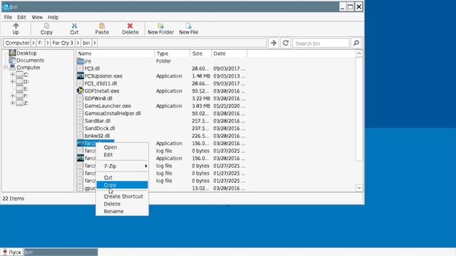Collapse the Computer tree node
This screenshot has width=456, height=256.
tap(6, 68)
